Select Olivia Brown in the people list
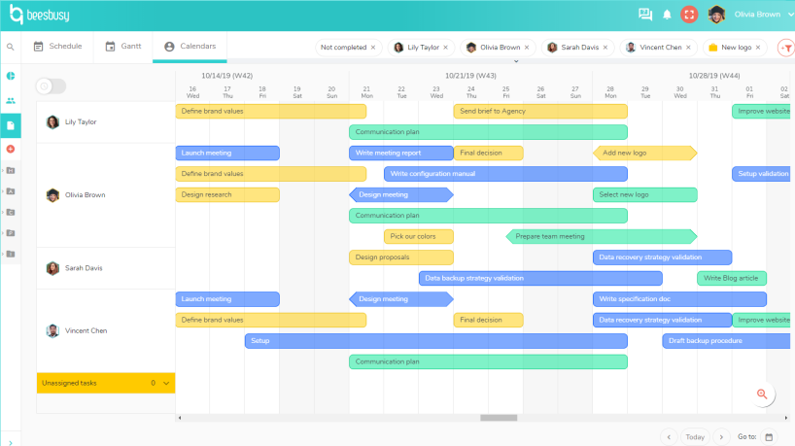 86,195
